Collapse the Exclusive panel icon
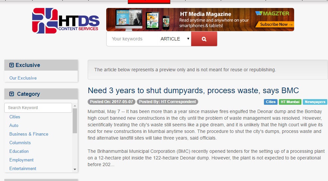The height and width of the screenshot is (181, 328). point(12,65)
